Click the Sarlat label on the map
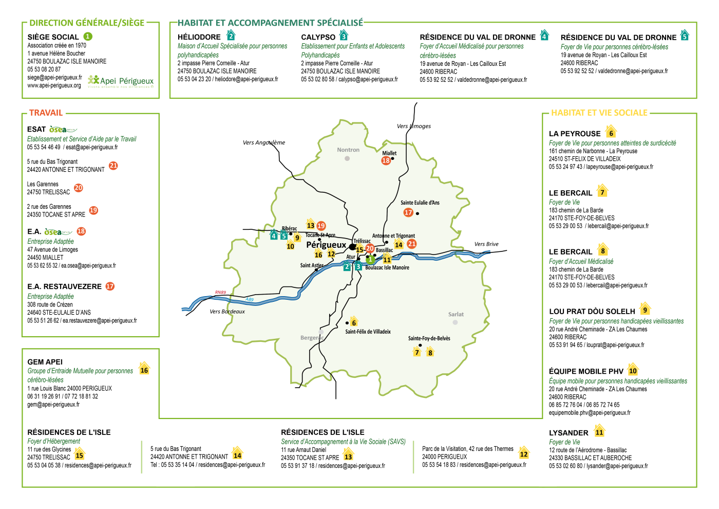This screenshot has height=509, width=719. [x=456, y=314]
